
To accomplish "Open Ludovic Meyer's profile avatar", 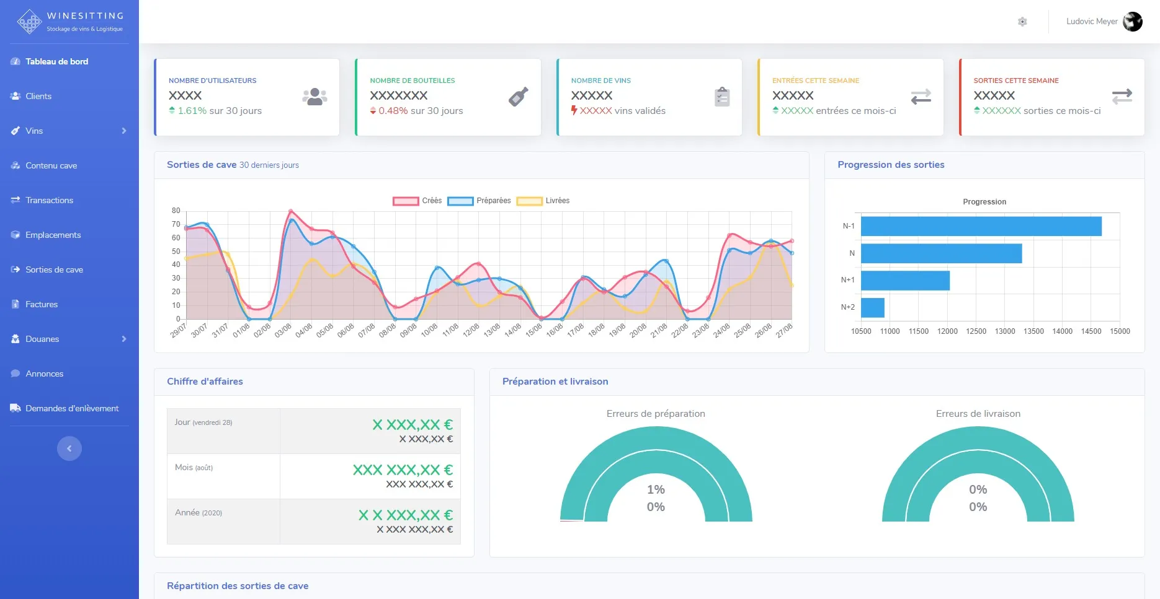I will tap(1132, 22).
